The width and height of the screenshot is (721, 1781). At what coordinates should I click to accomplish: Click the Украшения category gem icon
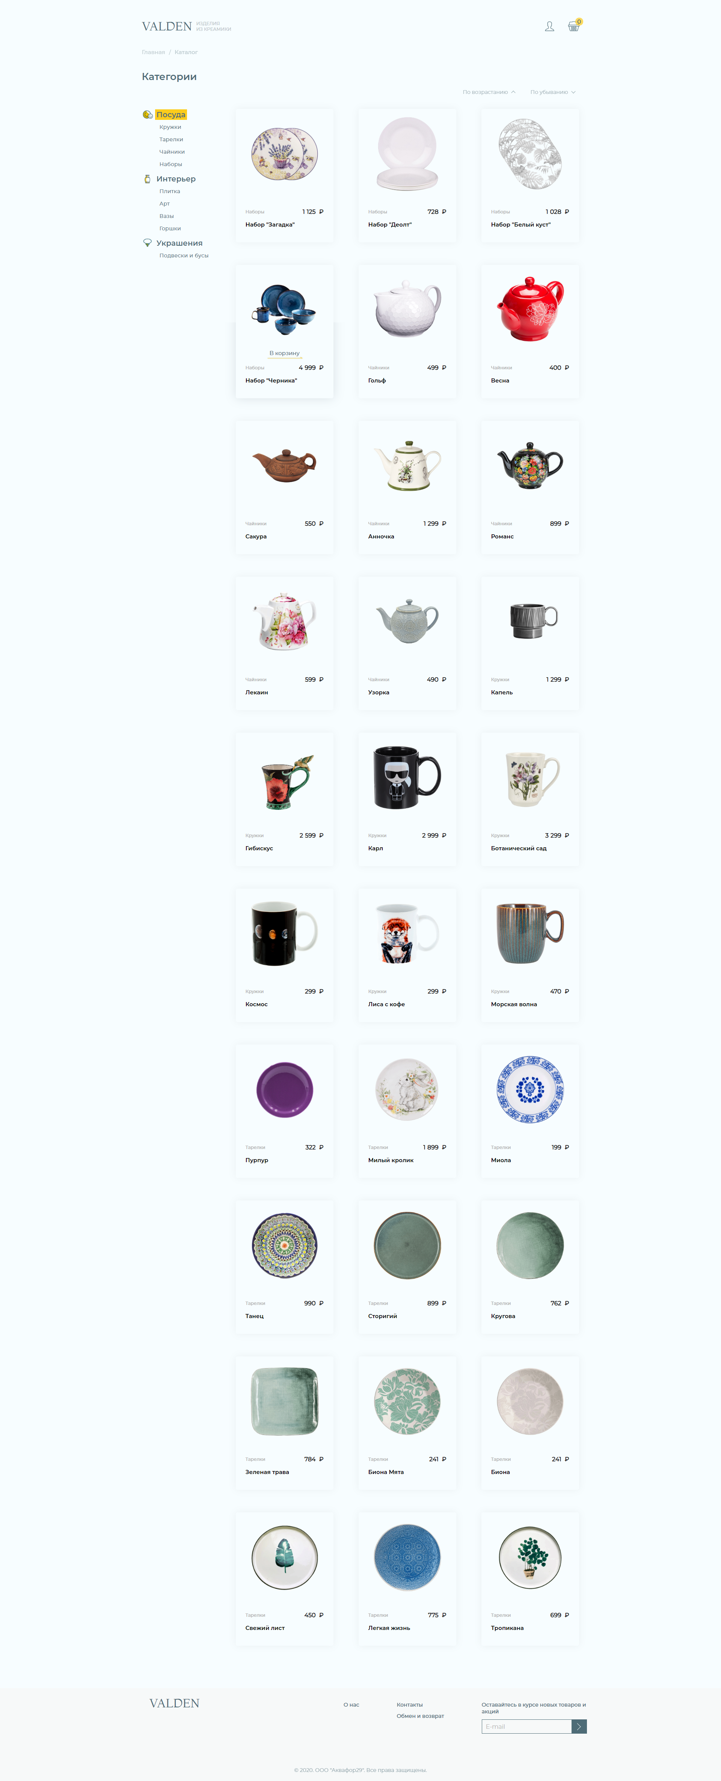[x=147, y=243]
